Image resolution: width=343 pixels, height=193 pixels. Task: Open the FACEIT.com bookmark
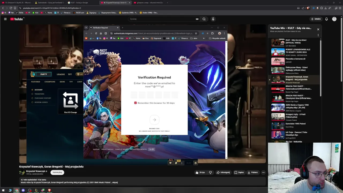[79, 13]
